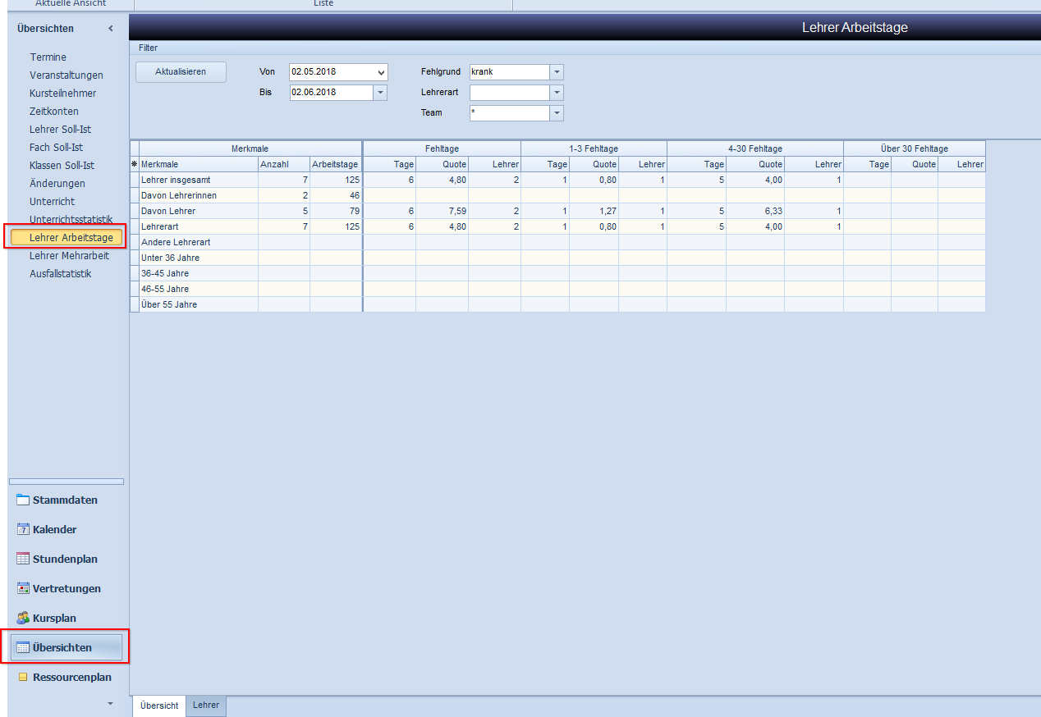Image resolution: width=1041 pixels, height=717 pixels.
Task: Click the 6,33 quote cell
Action: tap(755, 211)
